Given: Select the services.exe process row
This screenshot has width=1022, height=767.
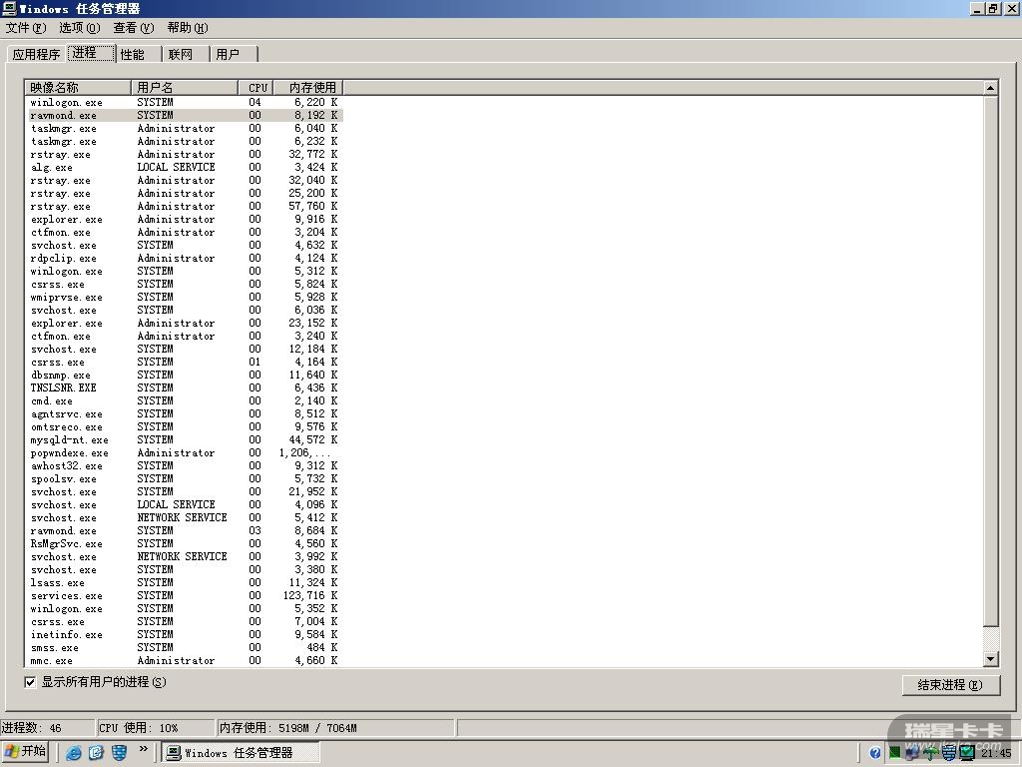Looking at the screenshot, I should [184, 595].
